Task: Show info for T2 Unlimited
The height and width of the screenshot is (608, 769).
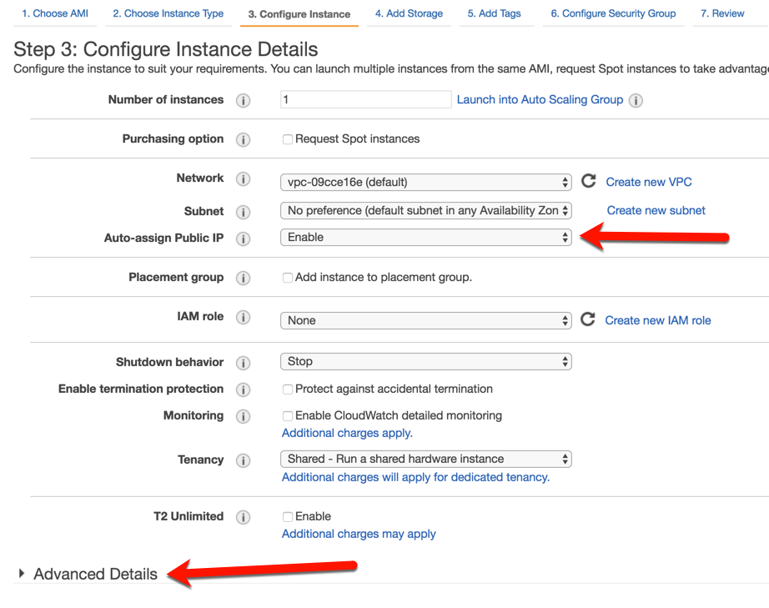Action: point(243,517)
